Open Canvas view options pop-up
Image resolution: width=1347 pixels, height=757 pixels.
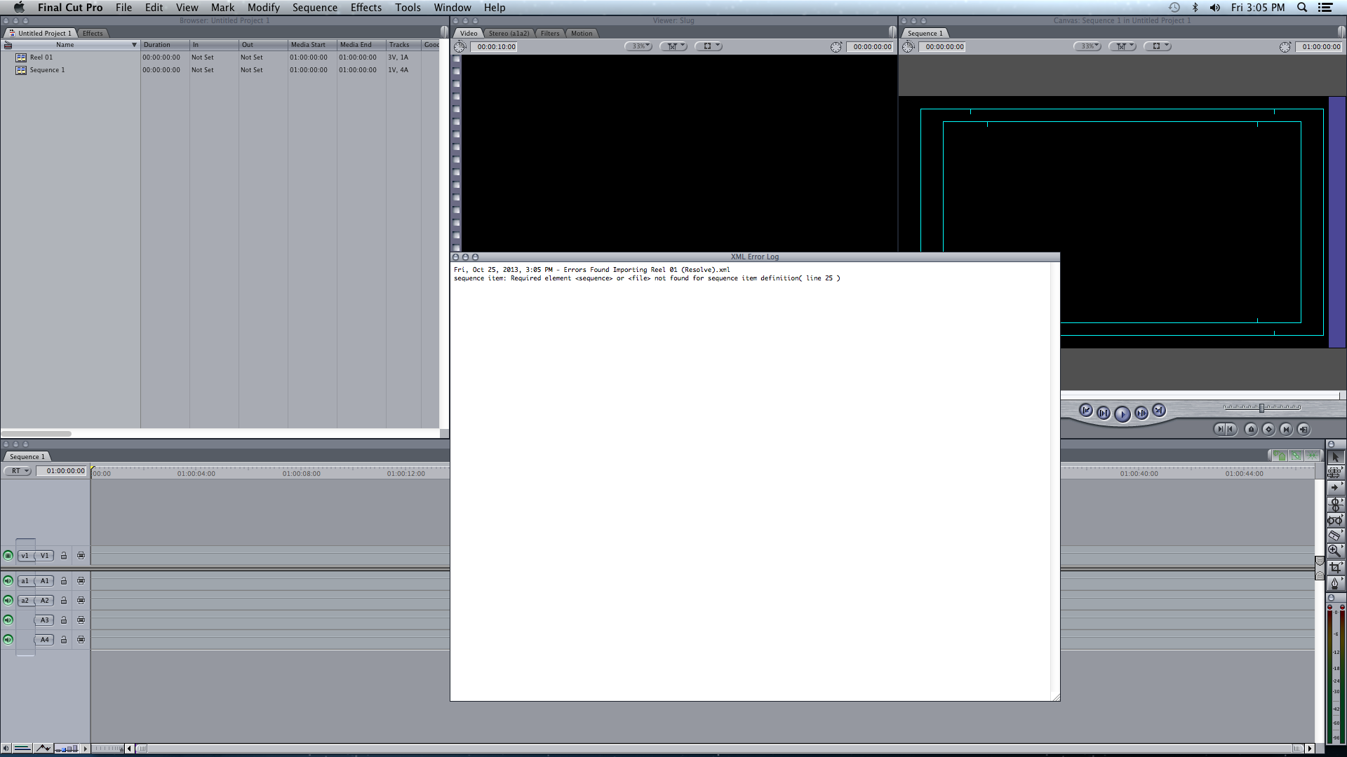click(1158, 46)
